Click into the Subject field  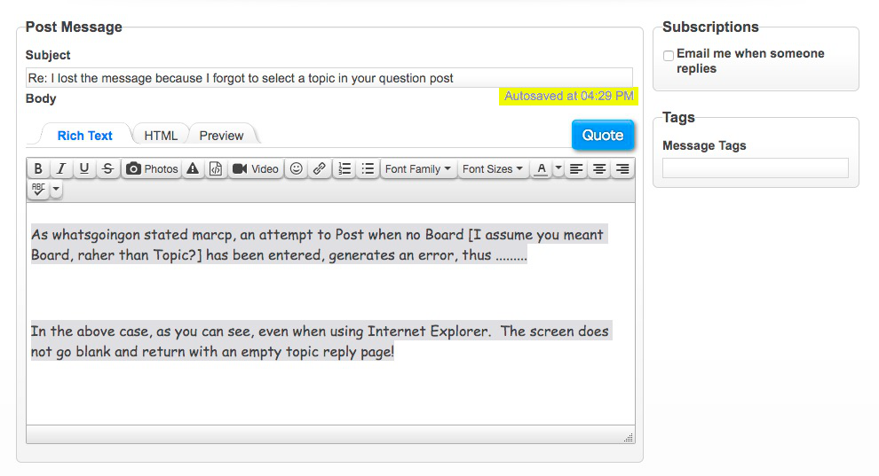coord(329,78)
